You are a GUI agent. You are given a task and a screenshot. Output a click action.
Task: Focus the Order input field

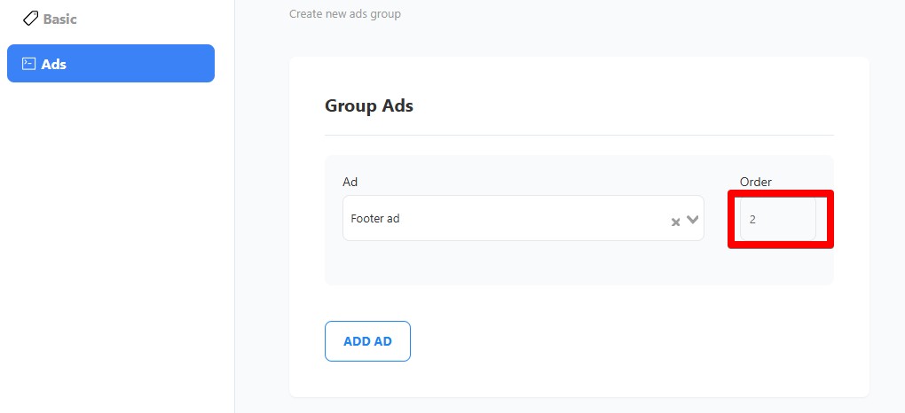coord(777,219)
